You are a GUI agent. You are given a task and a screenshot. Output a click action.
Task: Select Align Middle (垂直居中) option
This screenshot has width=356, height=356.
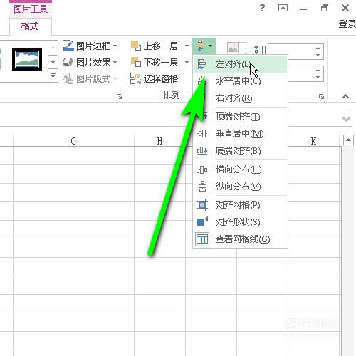[240, 134]
